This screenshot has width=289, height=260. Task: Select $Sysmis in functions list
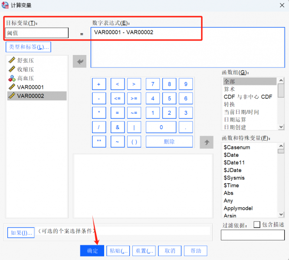(x=250, y=178)
